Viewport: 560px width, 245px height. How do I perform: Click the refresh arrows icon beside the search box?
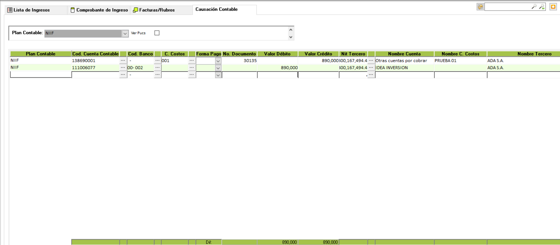(x=480, y=7)
